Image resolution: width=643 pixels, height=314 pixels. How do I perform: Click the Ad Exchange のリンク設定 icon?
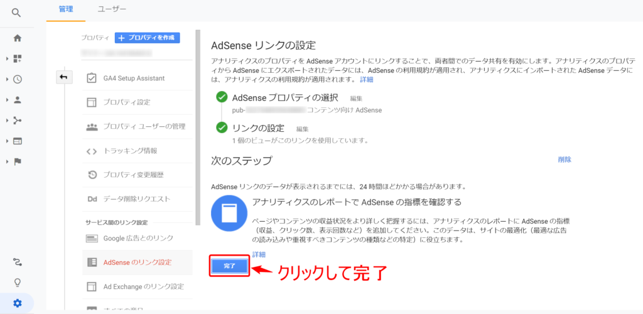pyautogui.click(x=92, y=286)
